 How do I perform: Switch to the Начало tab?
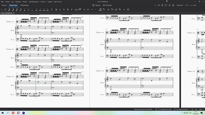click(x=4, y=5)
